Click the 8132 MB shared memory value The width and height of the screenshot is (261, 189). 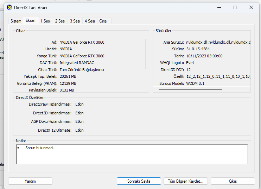click(67, 90)
